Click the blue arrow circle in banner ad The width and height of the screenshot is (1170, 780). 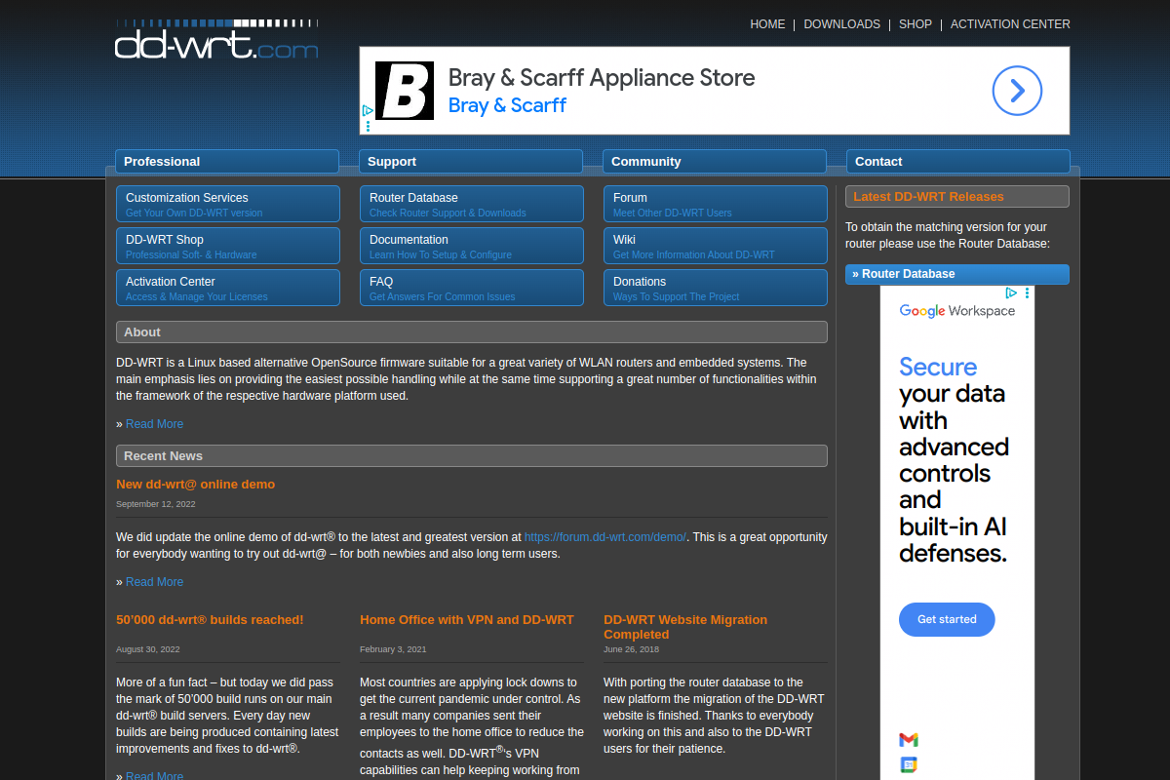point(1017,91)
